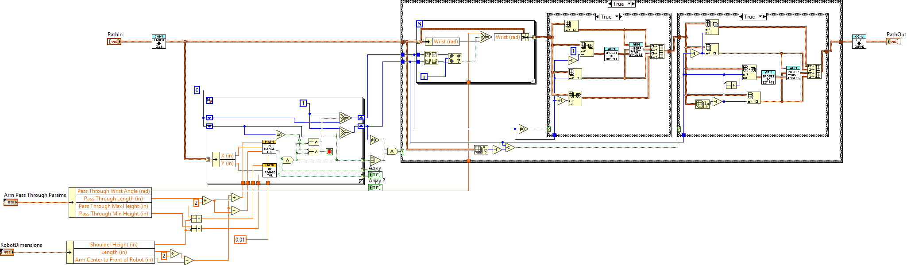
Task: Go to previous case in outer structure
Action: (610, 4)
